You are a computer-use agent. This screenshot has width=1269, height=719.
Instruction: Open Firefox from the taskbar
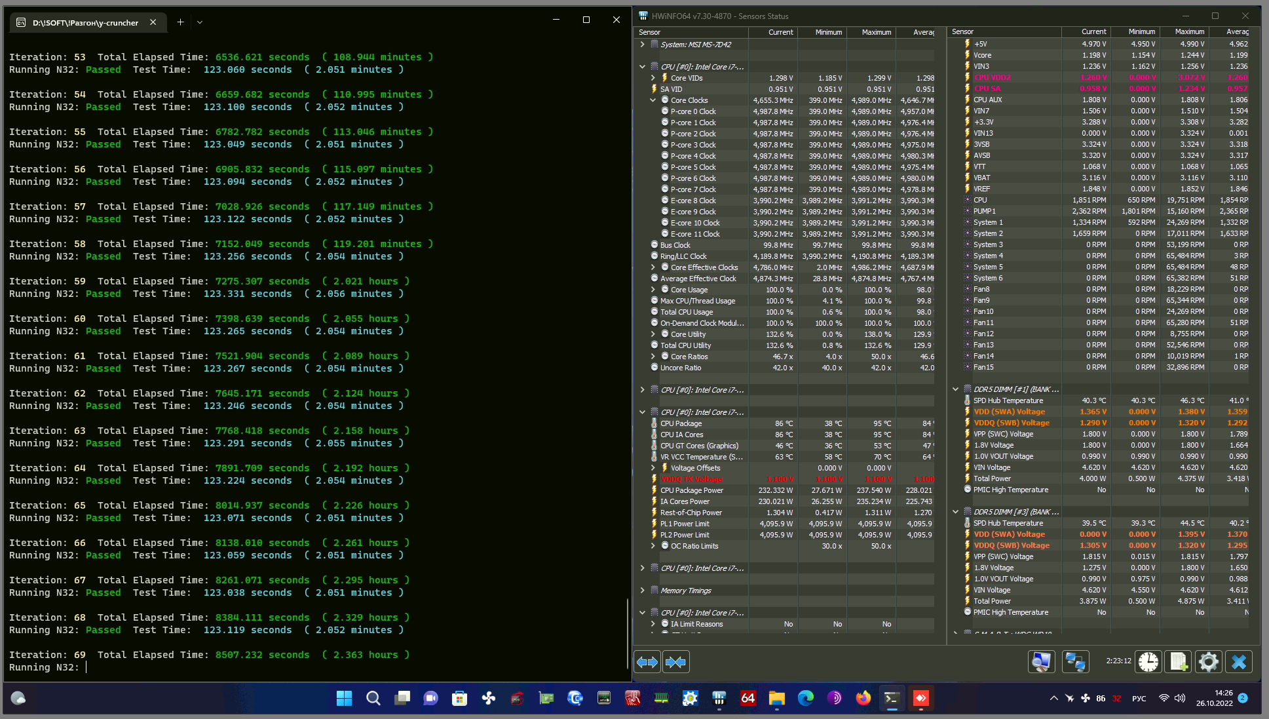pos(863,698)
